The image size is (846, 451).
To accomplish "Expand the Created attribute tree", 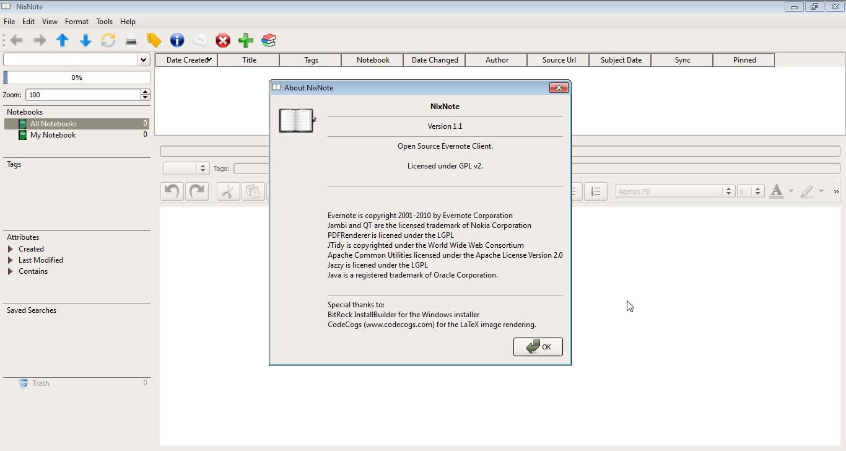I will tap(11, 249).
